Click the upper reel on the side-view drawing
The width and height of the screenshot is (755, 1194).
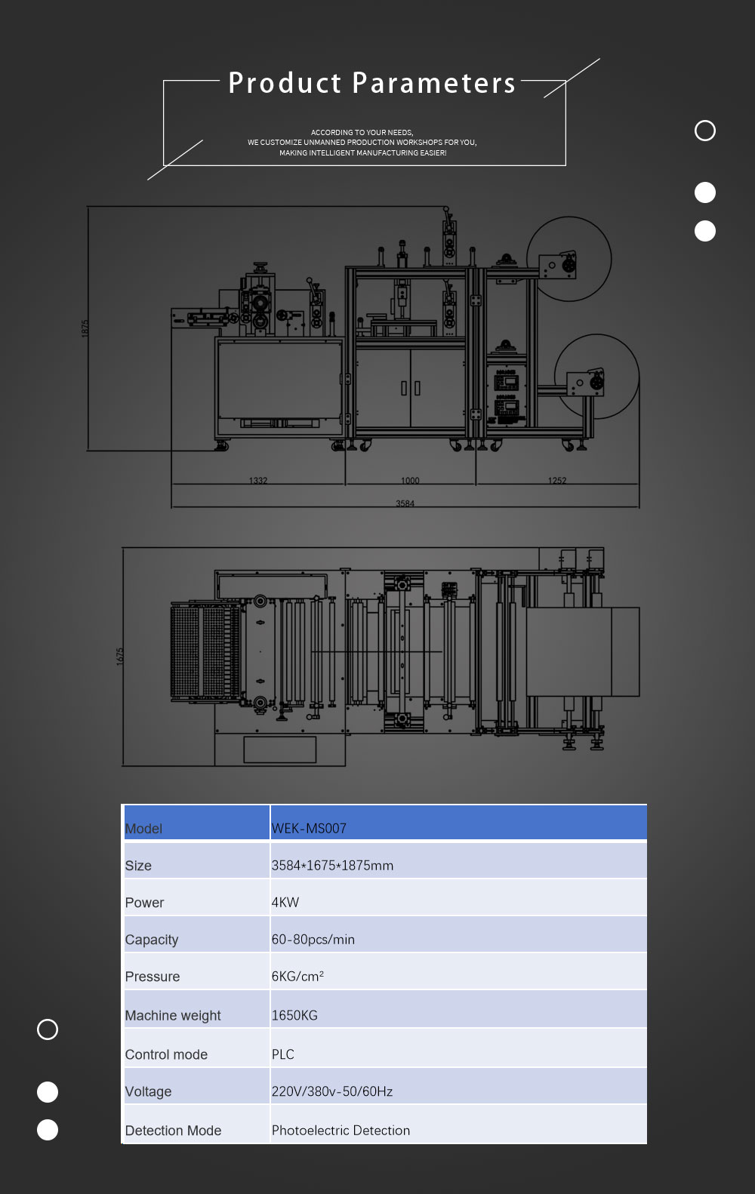click(x=569, y=260)
